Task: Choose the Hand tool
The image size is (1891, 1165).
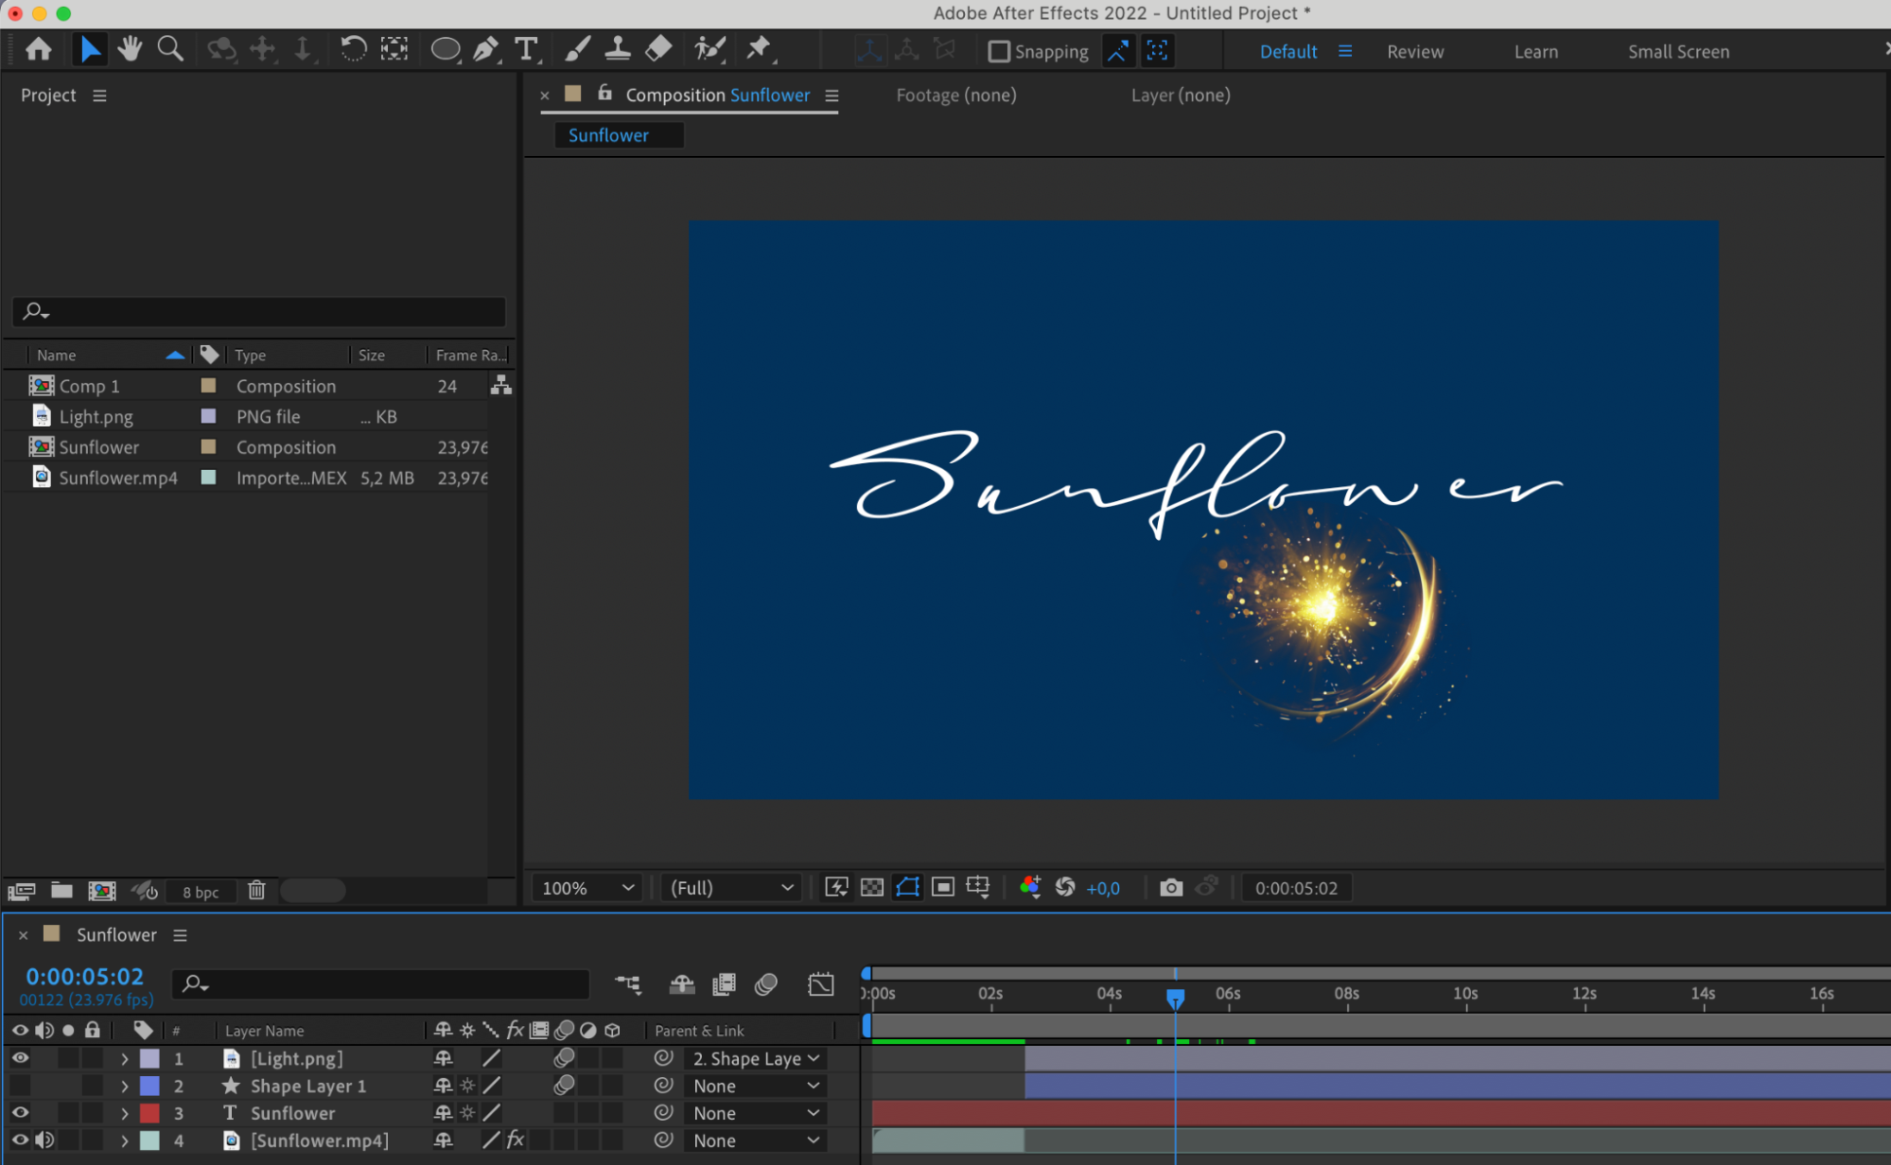Action: pos(130,49)
